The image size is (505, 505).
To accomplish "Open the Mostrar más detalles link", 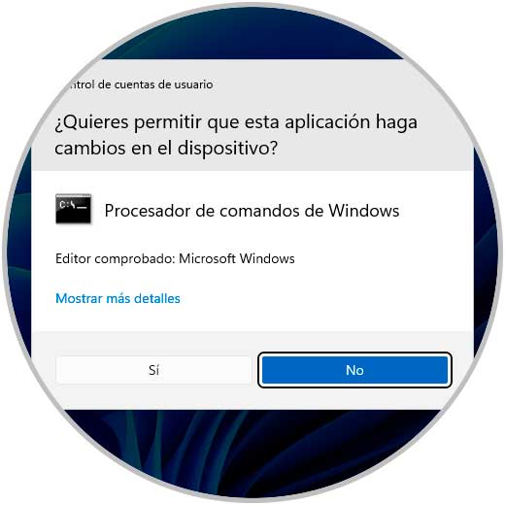I will click(118, 298).
